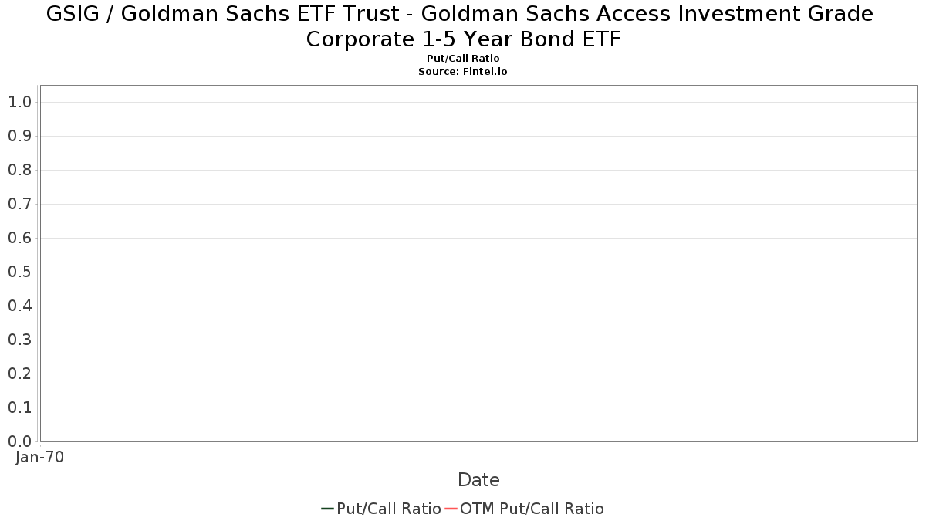Viewport: 926px width, 521px height.
Task: Click the 0.6 y-axis tick label
Action: point(19,238)
